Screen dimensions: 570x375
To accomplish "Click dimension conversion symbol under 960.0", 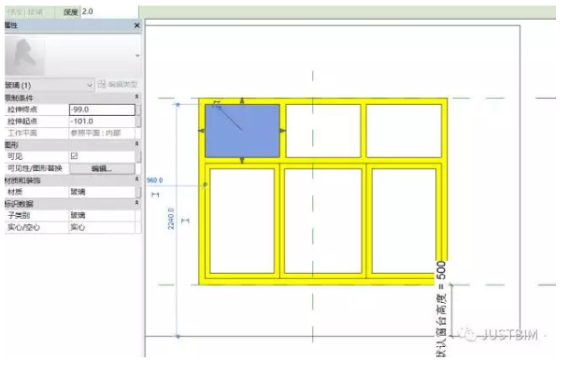I will point(155,195).
